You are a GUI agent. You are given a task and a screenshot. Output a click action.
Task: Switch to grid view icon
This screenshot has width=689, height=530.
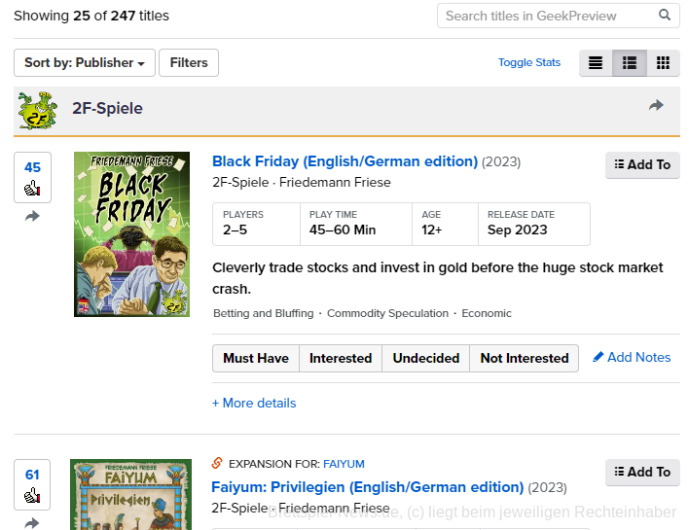point(663,63)
